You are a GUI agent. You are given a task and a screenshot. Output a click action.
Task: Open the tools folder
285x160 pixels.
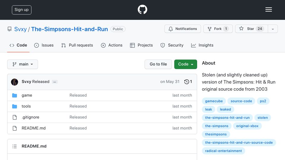[x=26, y=106]
